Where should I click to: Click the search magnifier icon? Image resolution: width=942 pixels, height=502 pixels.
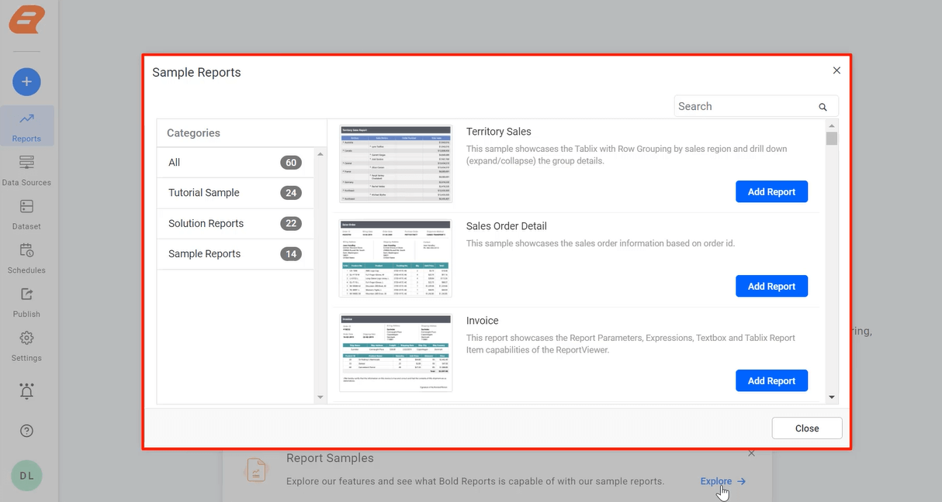pyautogui.click(x=823, y=107)
